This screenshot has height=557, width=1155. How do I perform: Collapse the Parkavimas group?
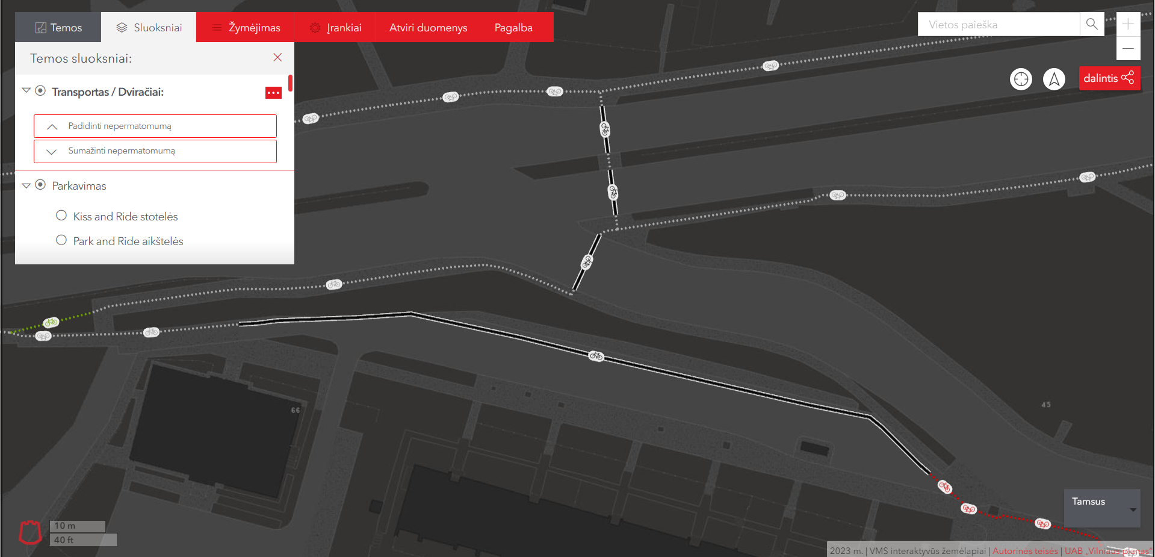pyautogui.click(x=26, y=185)
